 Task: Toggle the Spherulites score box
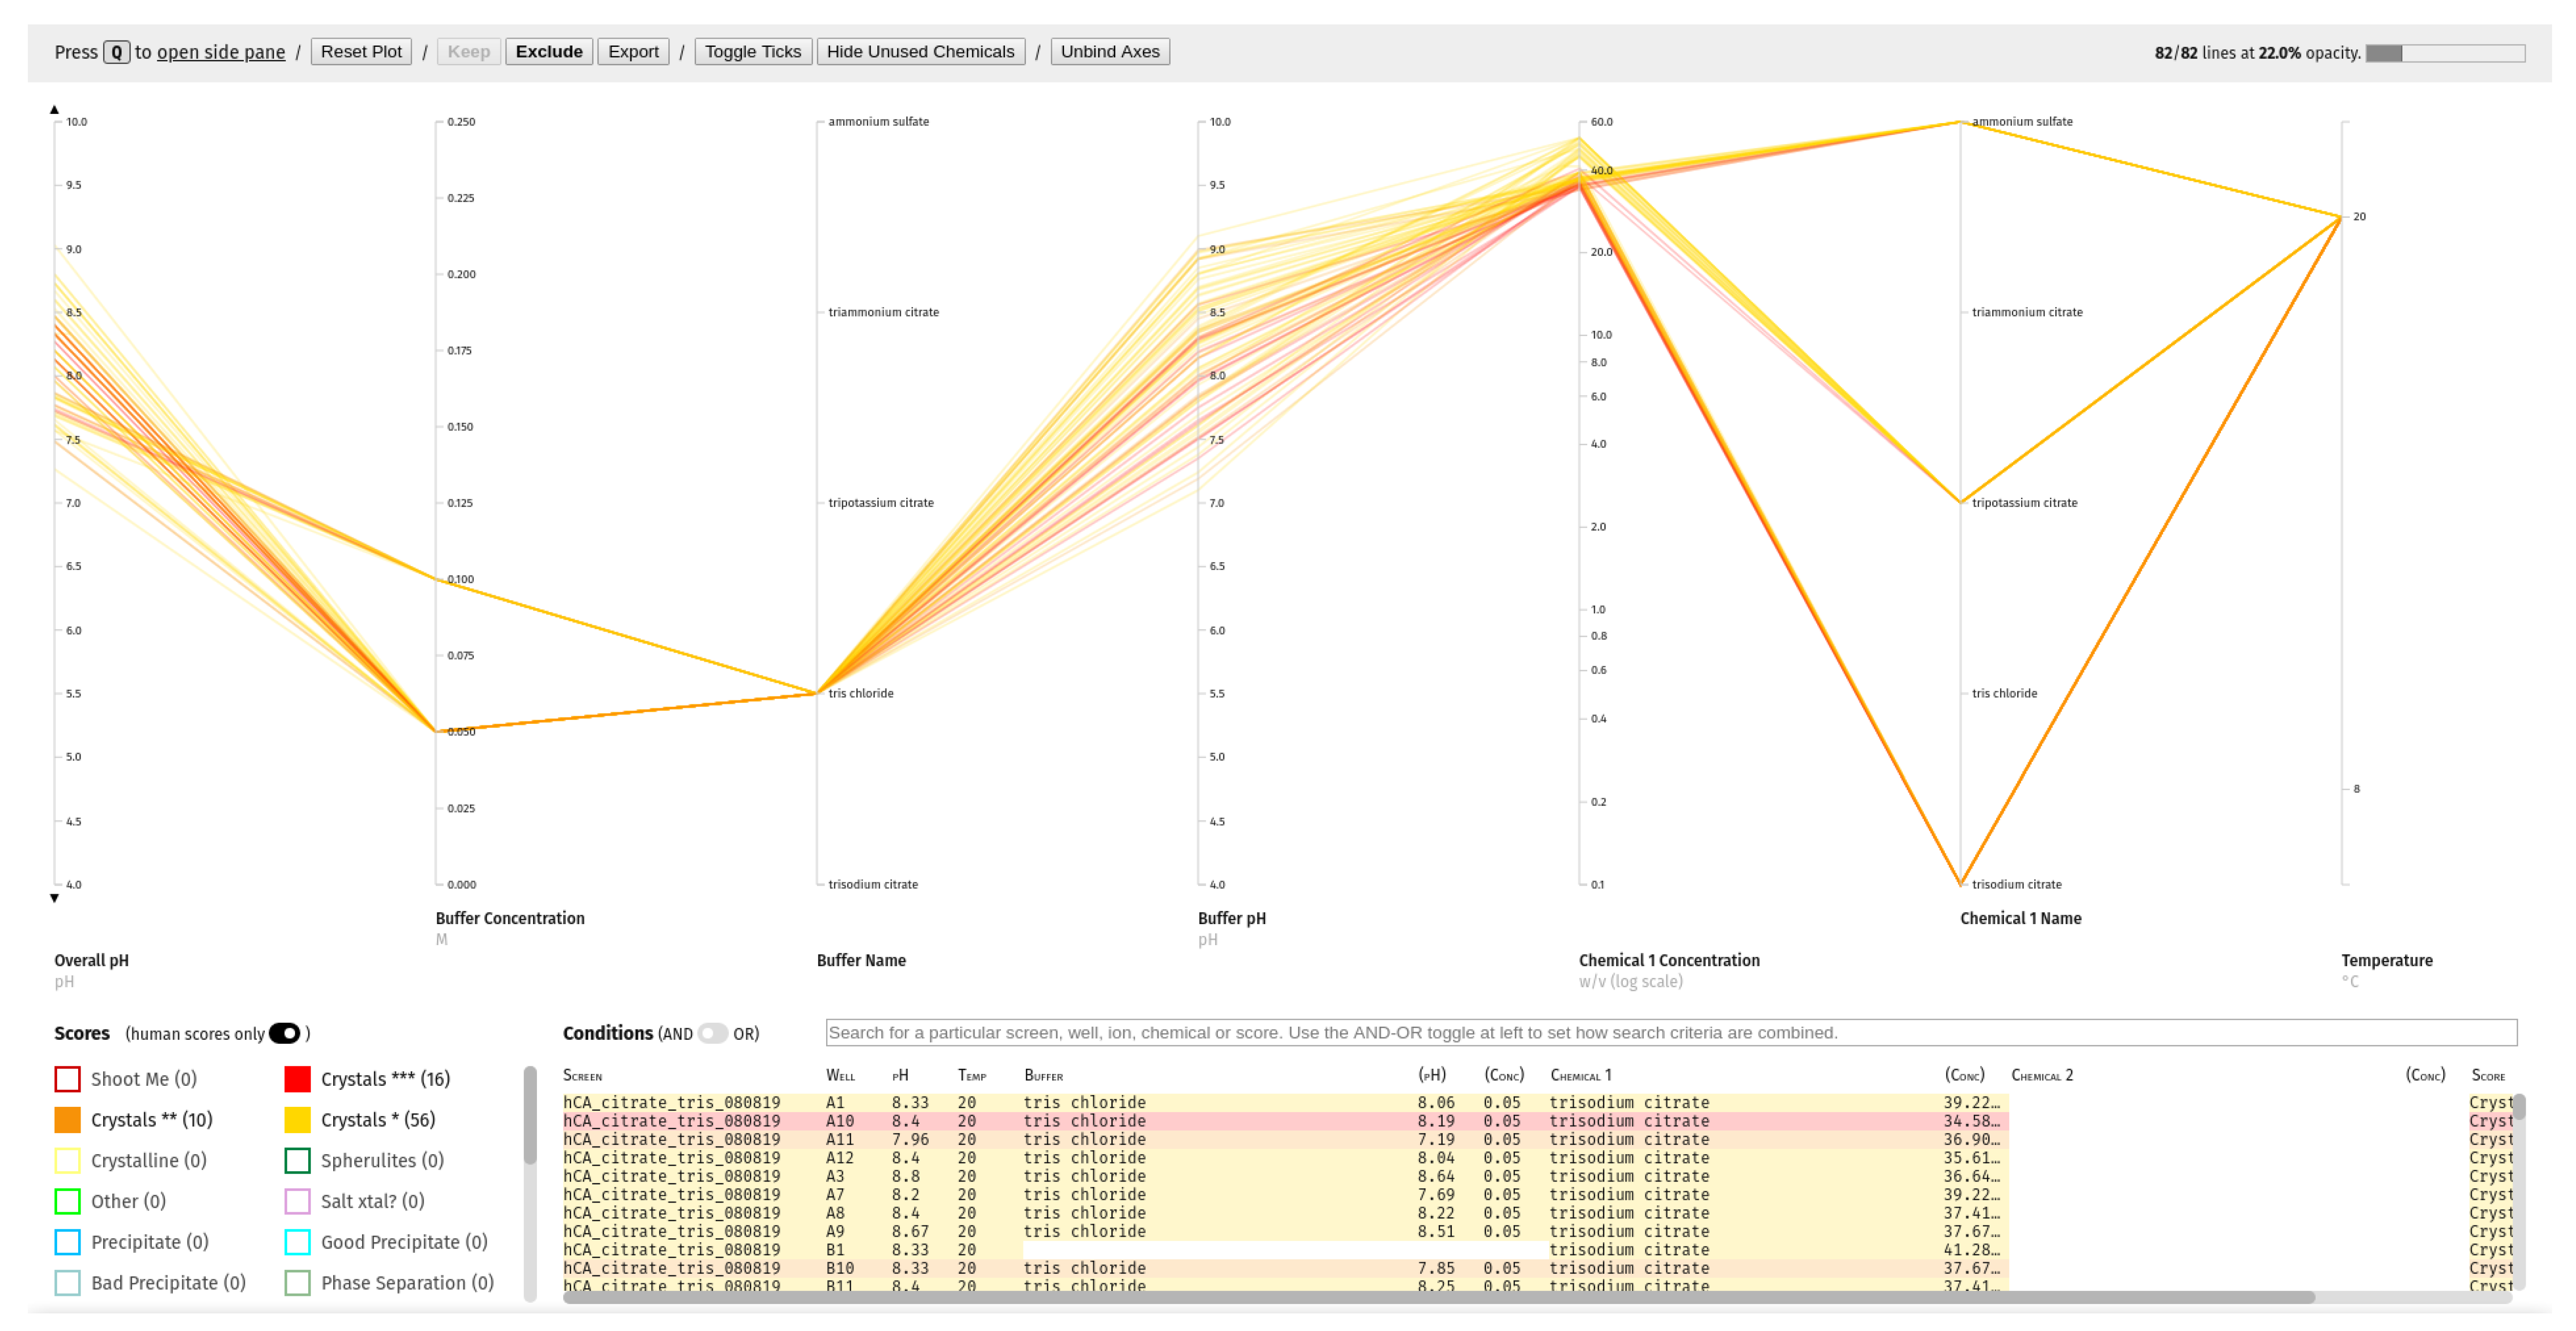[x=297, y=1160]
